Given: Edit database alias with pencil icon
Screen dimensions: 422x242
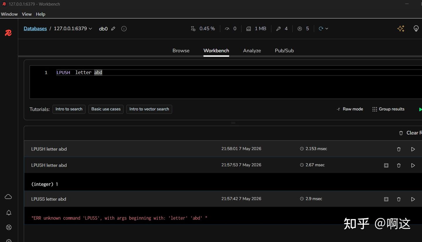Looking at the screenshot, I should click(113, 29).
